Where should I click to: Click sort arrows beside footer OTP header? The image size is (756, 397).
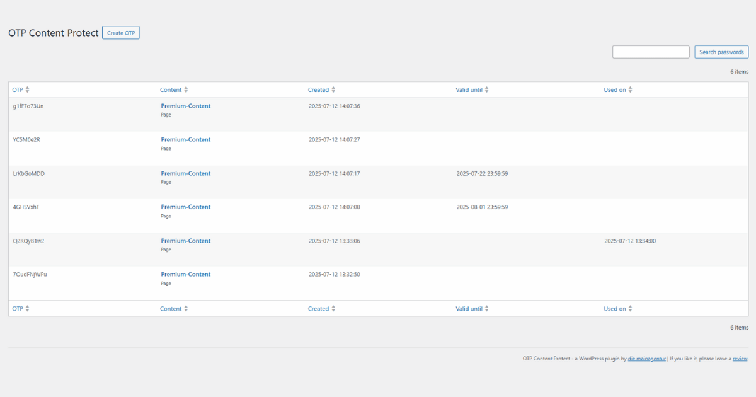point(27,309)
